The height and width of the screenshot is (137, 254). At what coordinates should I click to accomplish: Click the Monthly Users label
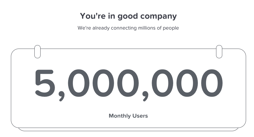pyautogui.click(x=128, y=116)
